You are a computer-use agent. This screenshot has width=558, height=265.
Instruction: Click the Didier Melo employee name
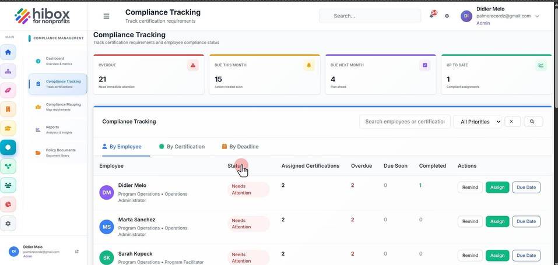[x=132, y=185]
